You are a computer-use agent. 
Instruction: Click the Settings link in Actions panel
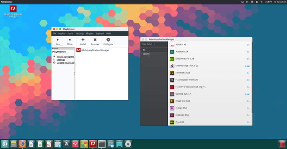61,60
